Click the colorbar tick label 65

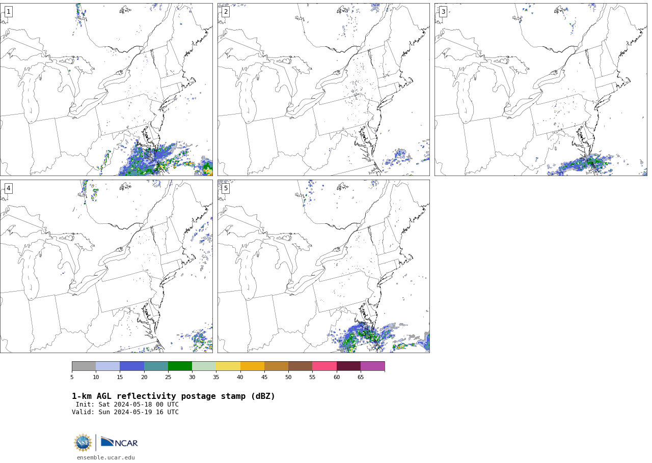pyautogui.click(x=361, y=377)
